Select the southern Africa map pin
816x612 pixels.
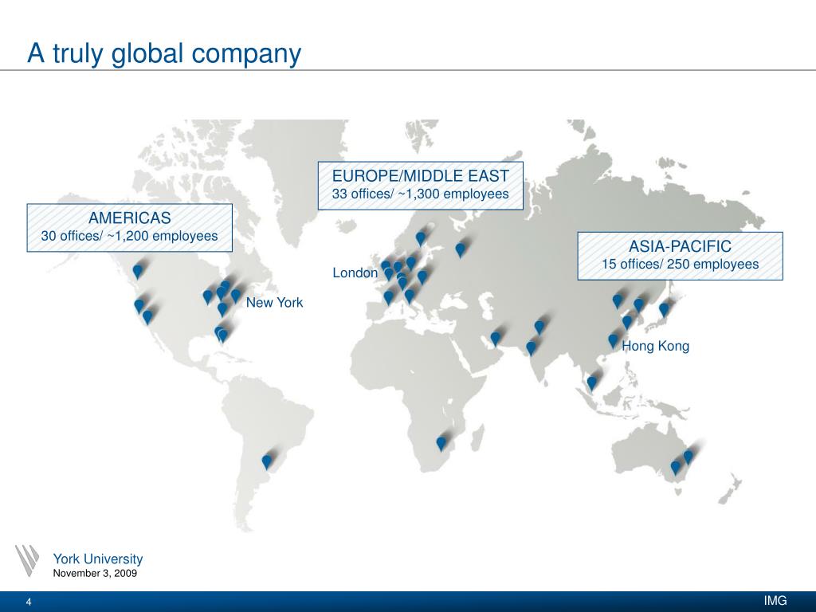click(441, 443)
